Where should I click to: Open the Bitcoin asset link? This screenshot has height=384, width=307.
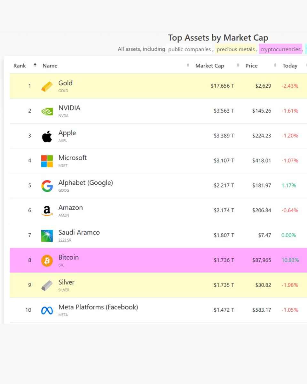[x=68, y=257]
